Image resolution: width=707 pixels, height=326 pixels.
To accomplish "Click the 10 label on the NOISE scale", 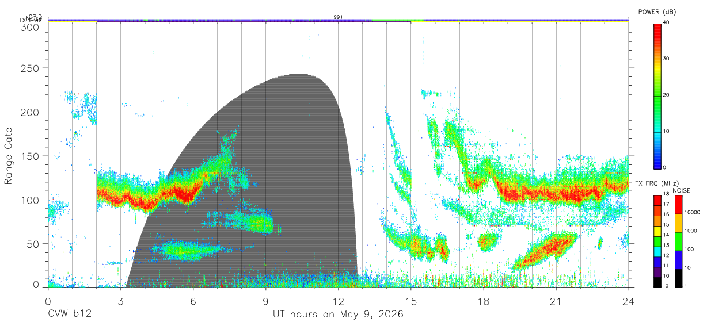I will tap(687, 267).
